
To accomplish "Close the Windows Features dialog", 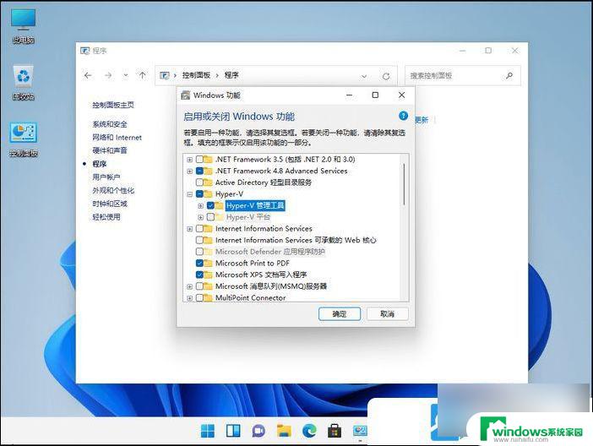I will (401, 95).
